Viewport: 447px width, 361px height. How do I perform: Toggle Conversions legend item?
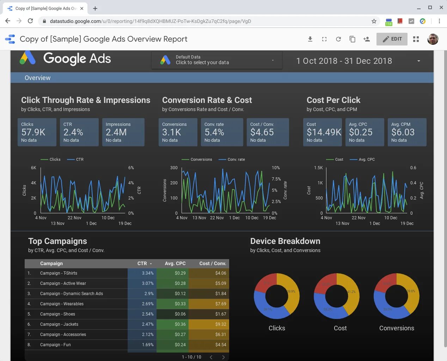(197, 159)
